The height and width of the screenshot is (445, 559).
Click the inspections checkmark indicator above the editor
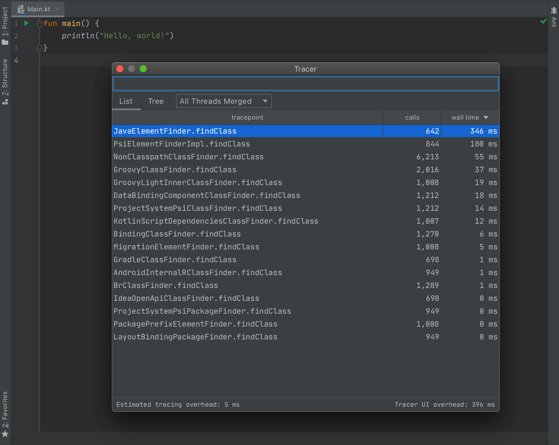point(543,21)
